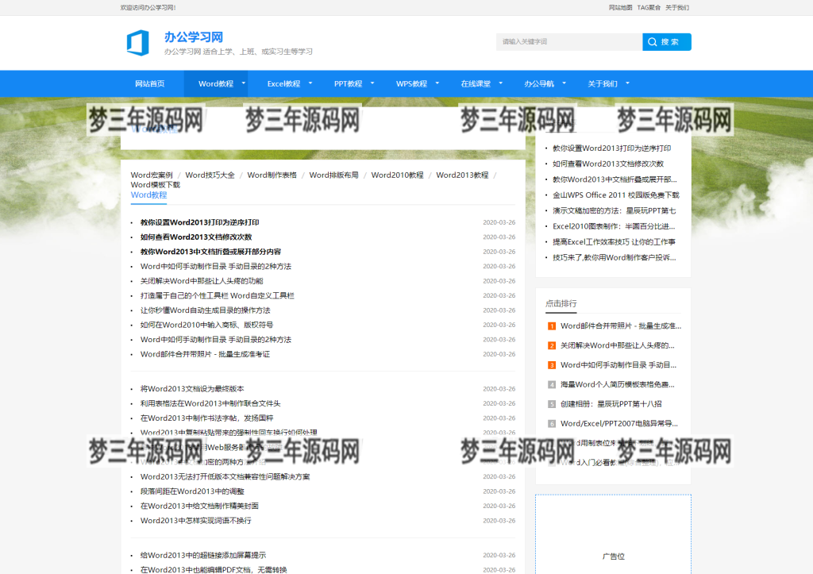
Task: Click the 点击排行 sidebar heading
Action: (561, 304)
